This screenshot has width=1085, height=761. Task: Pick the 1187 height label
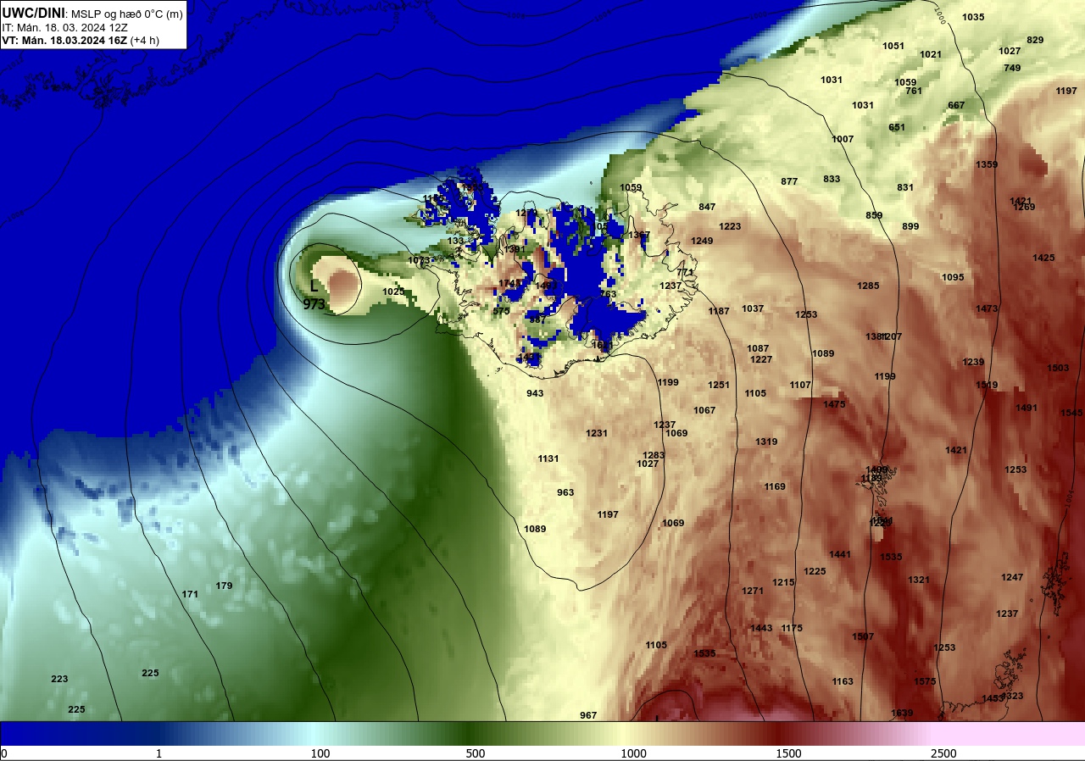(x=719, y=311)
